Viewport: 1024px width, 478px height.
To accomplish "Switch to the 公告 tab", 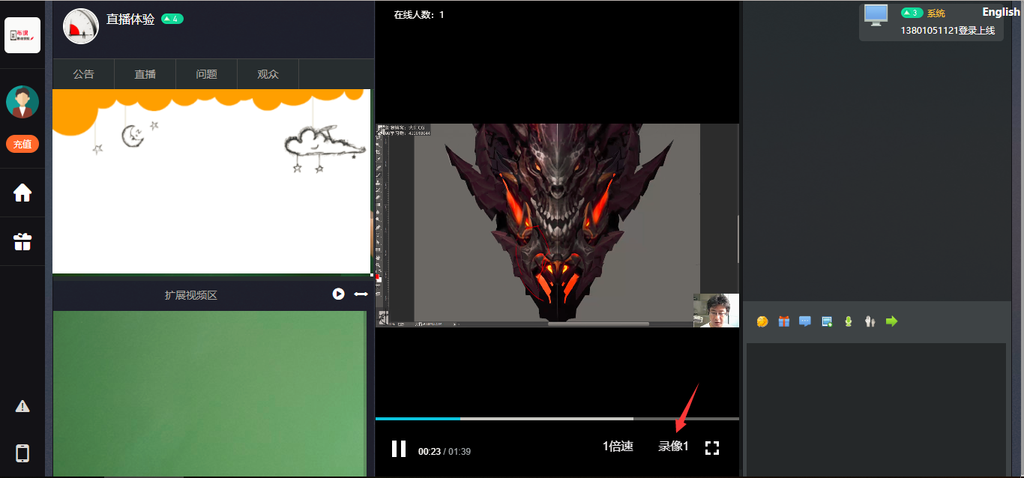I will point(83,74).
